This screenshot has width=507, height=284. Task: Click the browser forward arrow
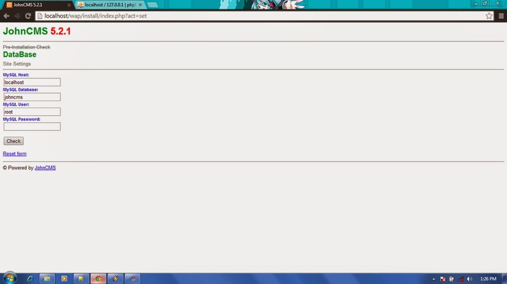click(17, 16)
